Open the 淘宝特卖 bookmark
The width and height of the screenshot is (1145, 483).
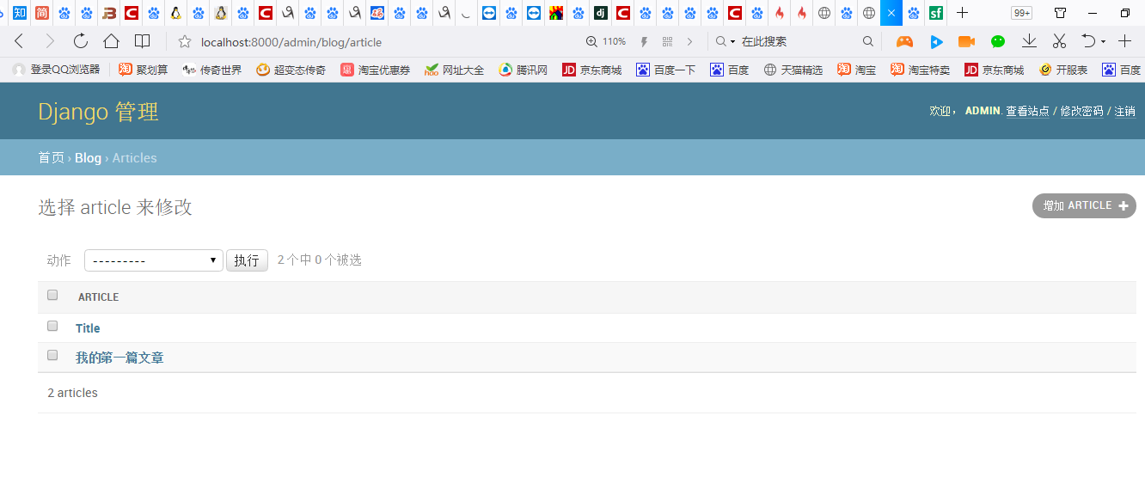920,70
